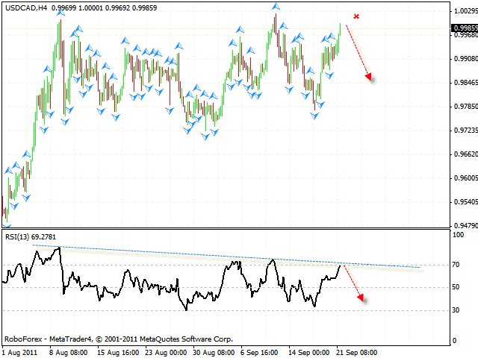This screenshot has height=358, width=478.
Task: Click the RSI 50 level label
Action: click(456, 287)
